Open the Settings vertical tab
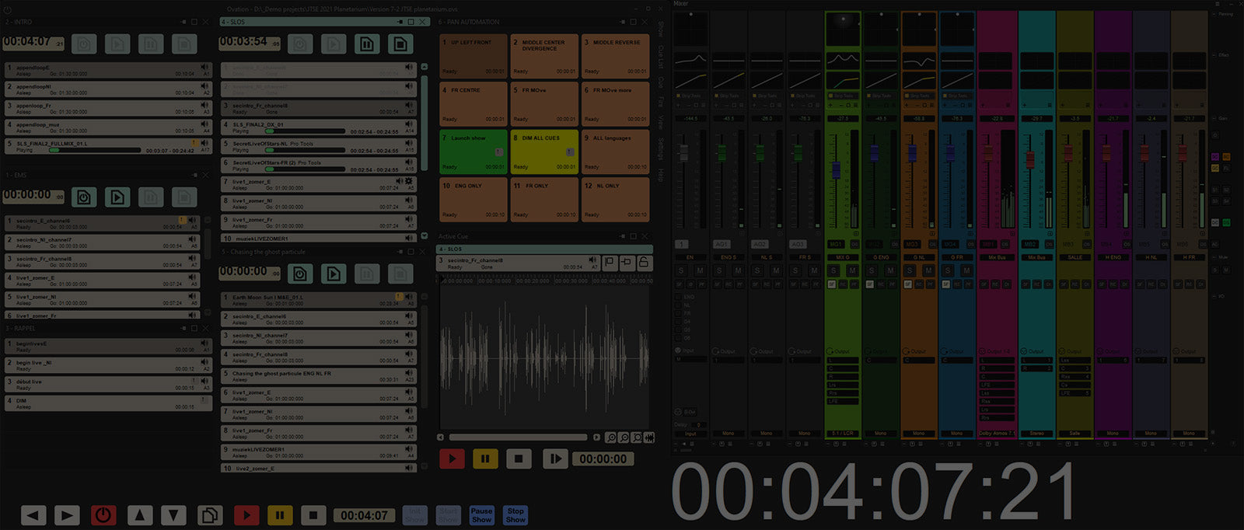This screenshot has height=530, width=1244. point(660,148)
